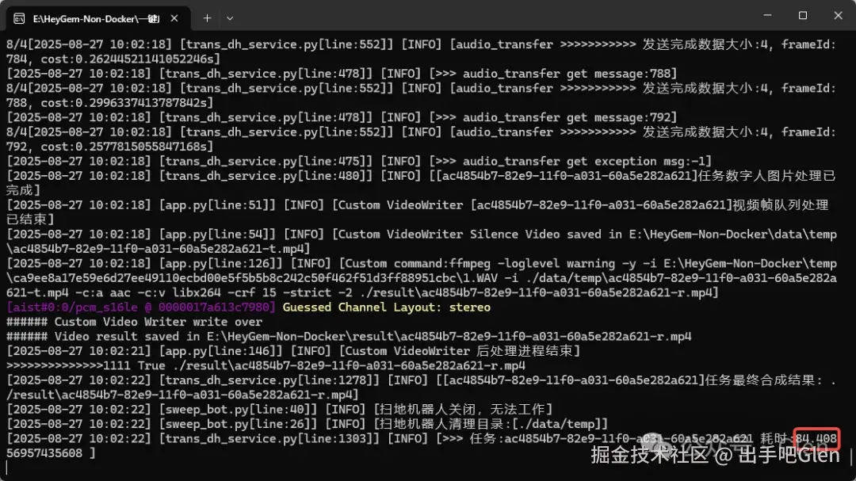Click '[app.py[line:146]]' log text
Image resolution: width=856 pixels, height=481 pixels.
[x=220, y=351]
